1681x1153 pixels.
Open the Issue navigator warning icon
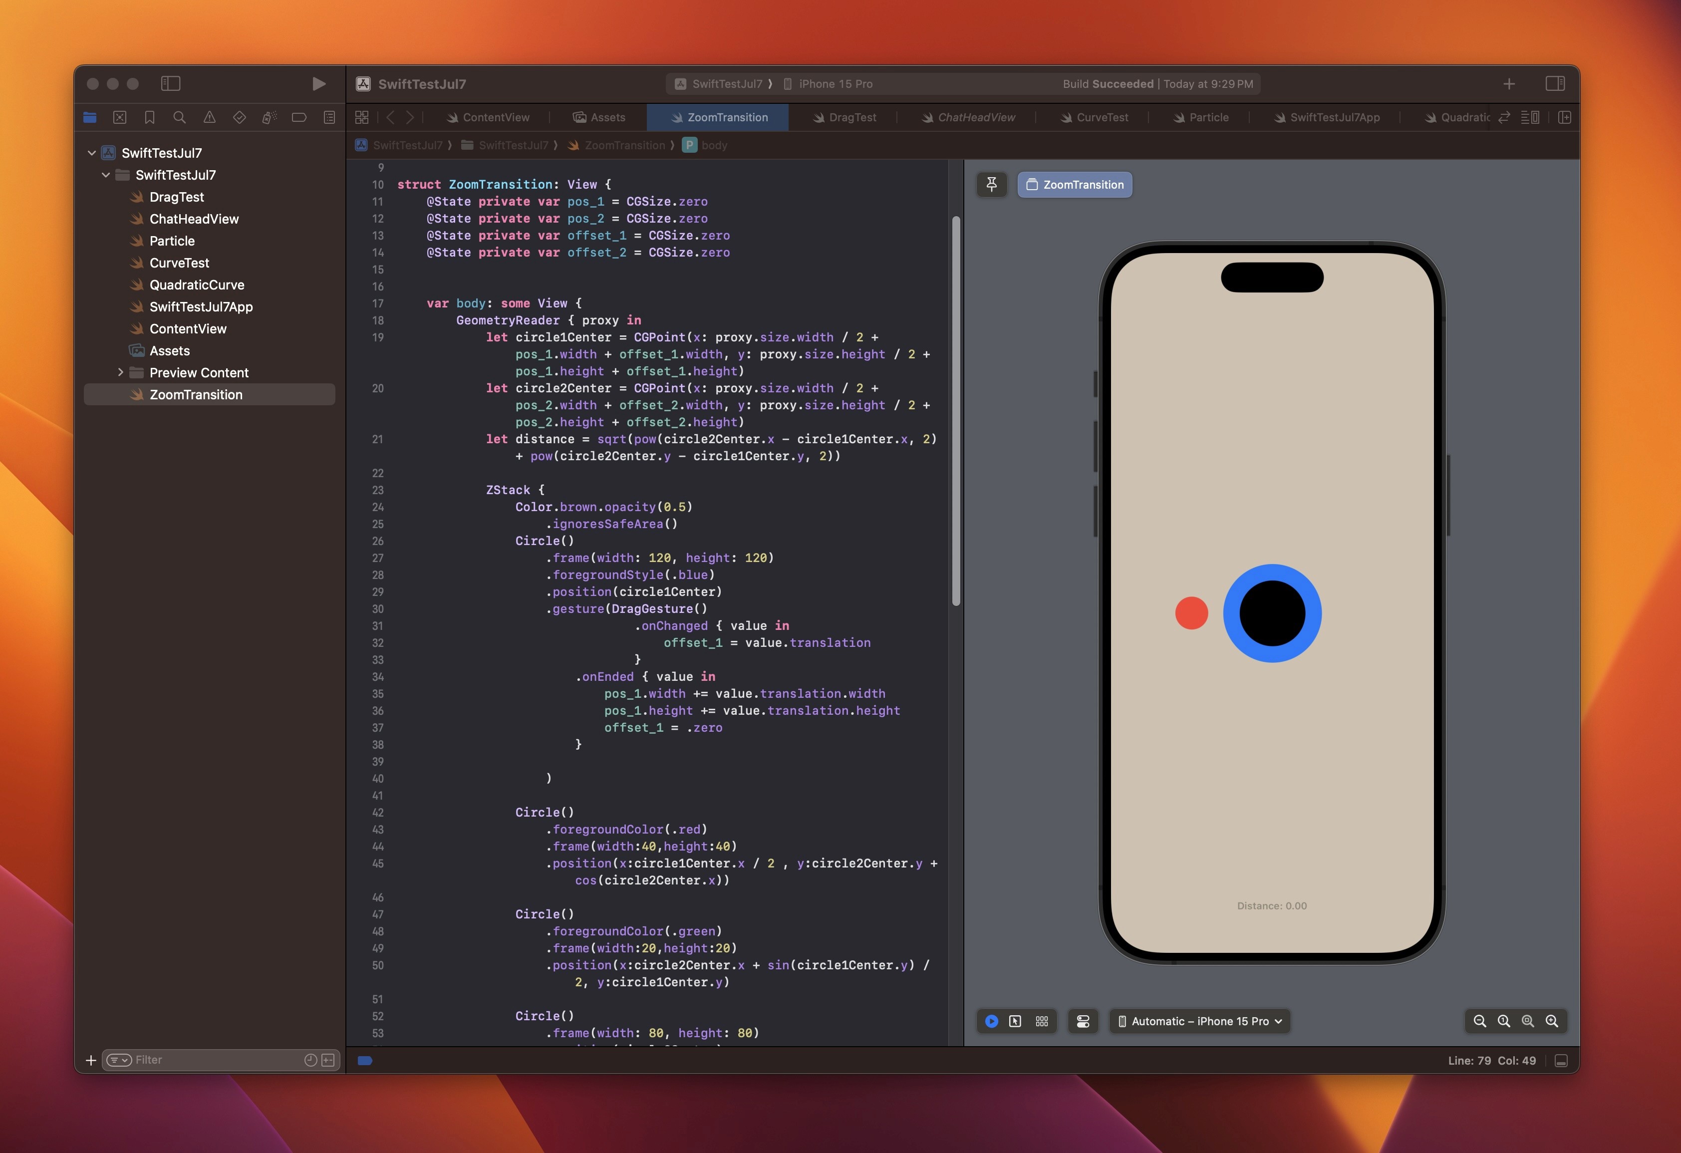click(x=209, y=117)
